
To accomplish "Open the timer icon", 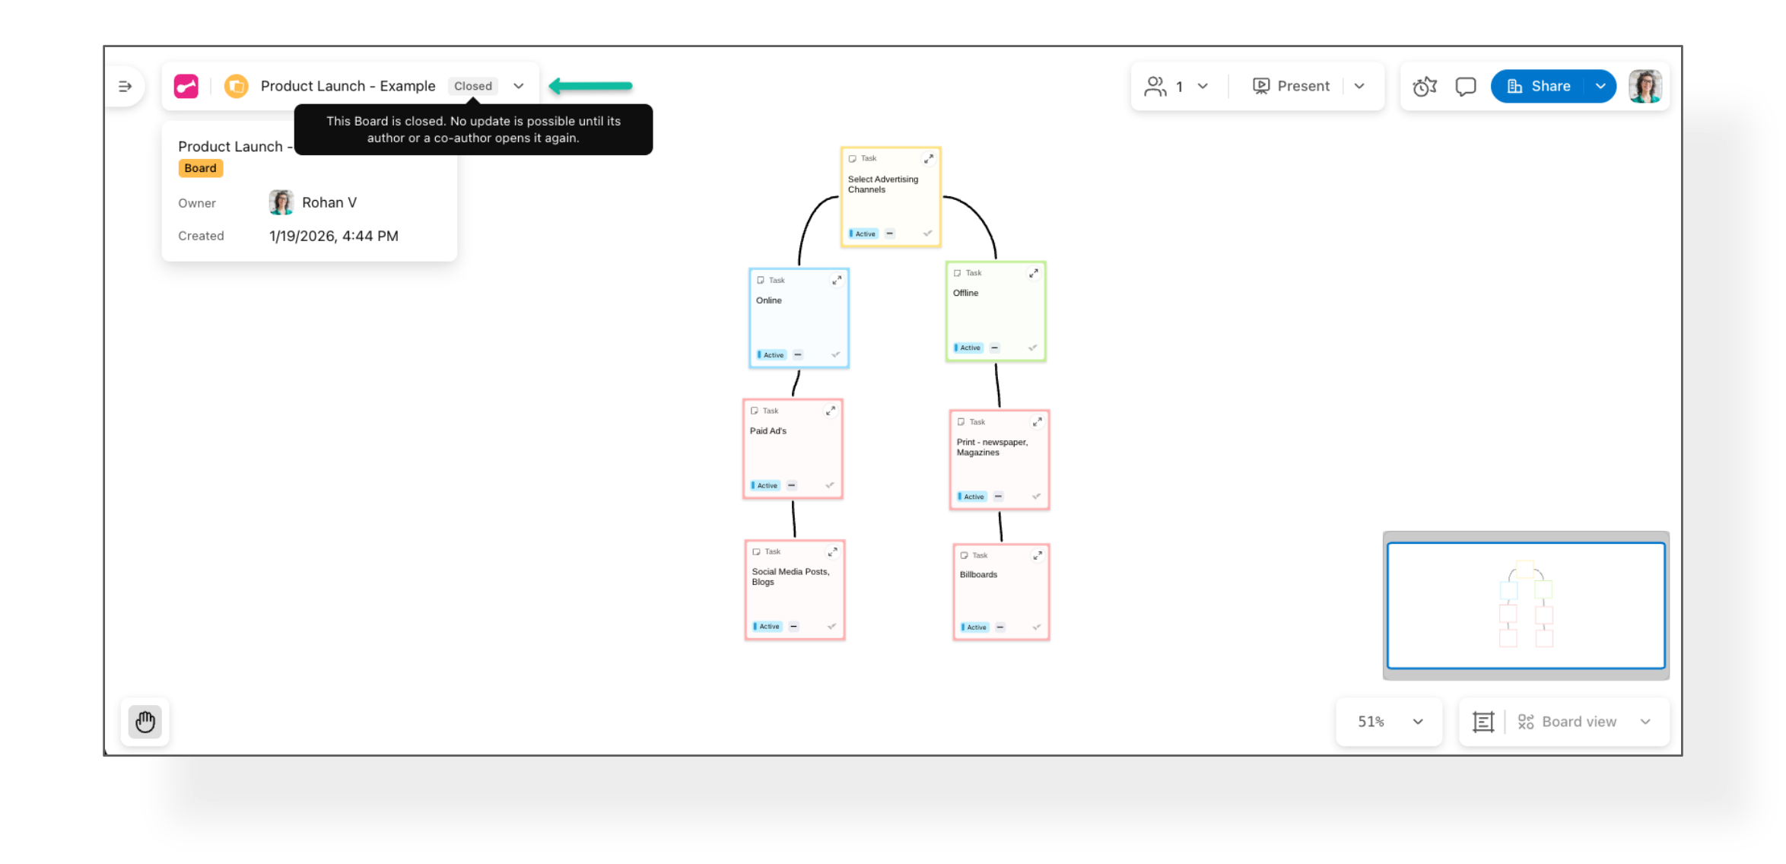I will pyautogui.click(x=1424, y=87).
